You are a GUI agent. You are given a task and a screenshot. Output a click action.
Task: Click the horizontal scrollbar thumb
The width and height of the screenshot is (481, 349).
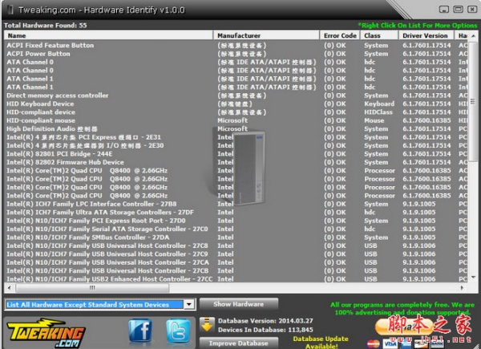92,288
